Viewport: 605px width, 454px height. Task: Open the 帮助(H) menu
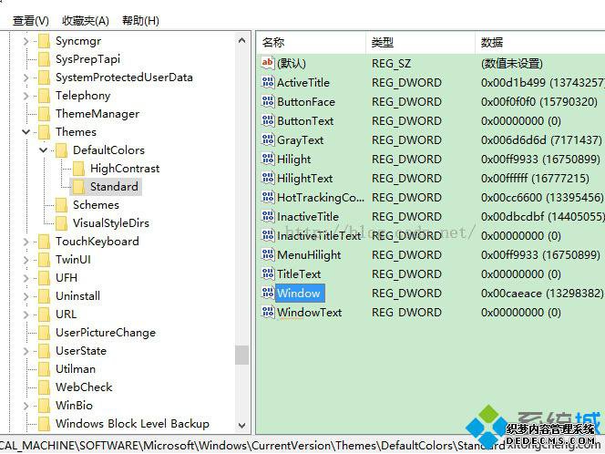[140, 20]
